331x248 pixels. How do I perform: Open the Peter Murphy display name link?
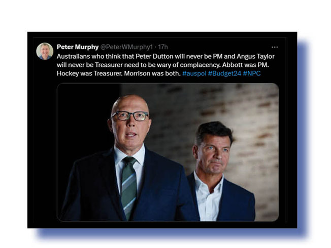78,47
